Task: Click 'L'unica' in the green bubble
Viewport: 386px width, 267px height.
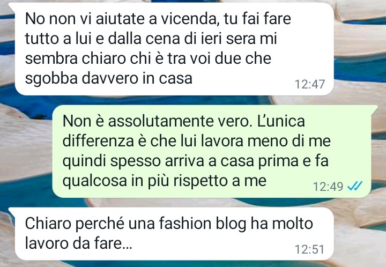Action: pos(280,121)
